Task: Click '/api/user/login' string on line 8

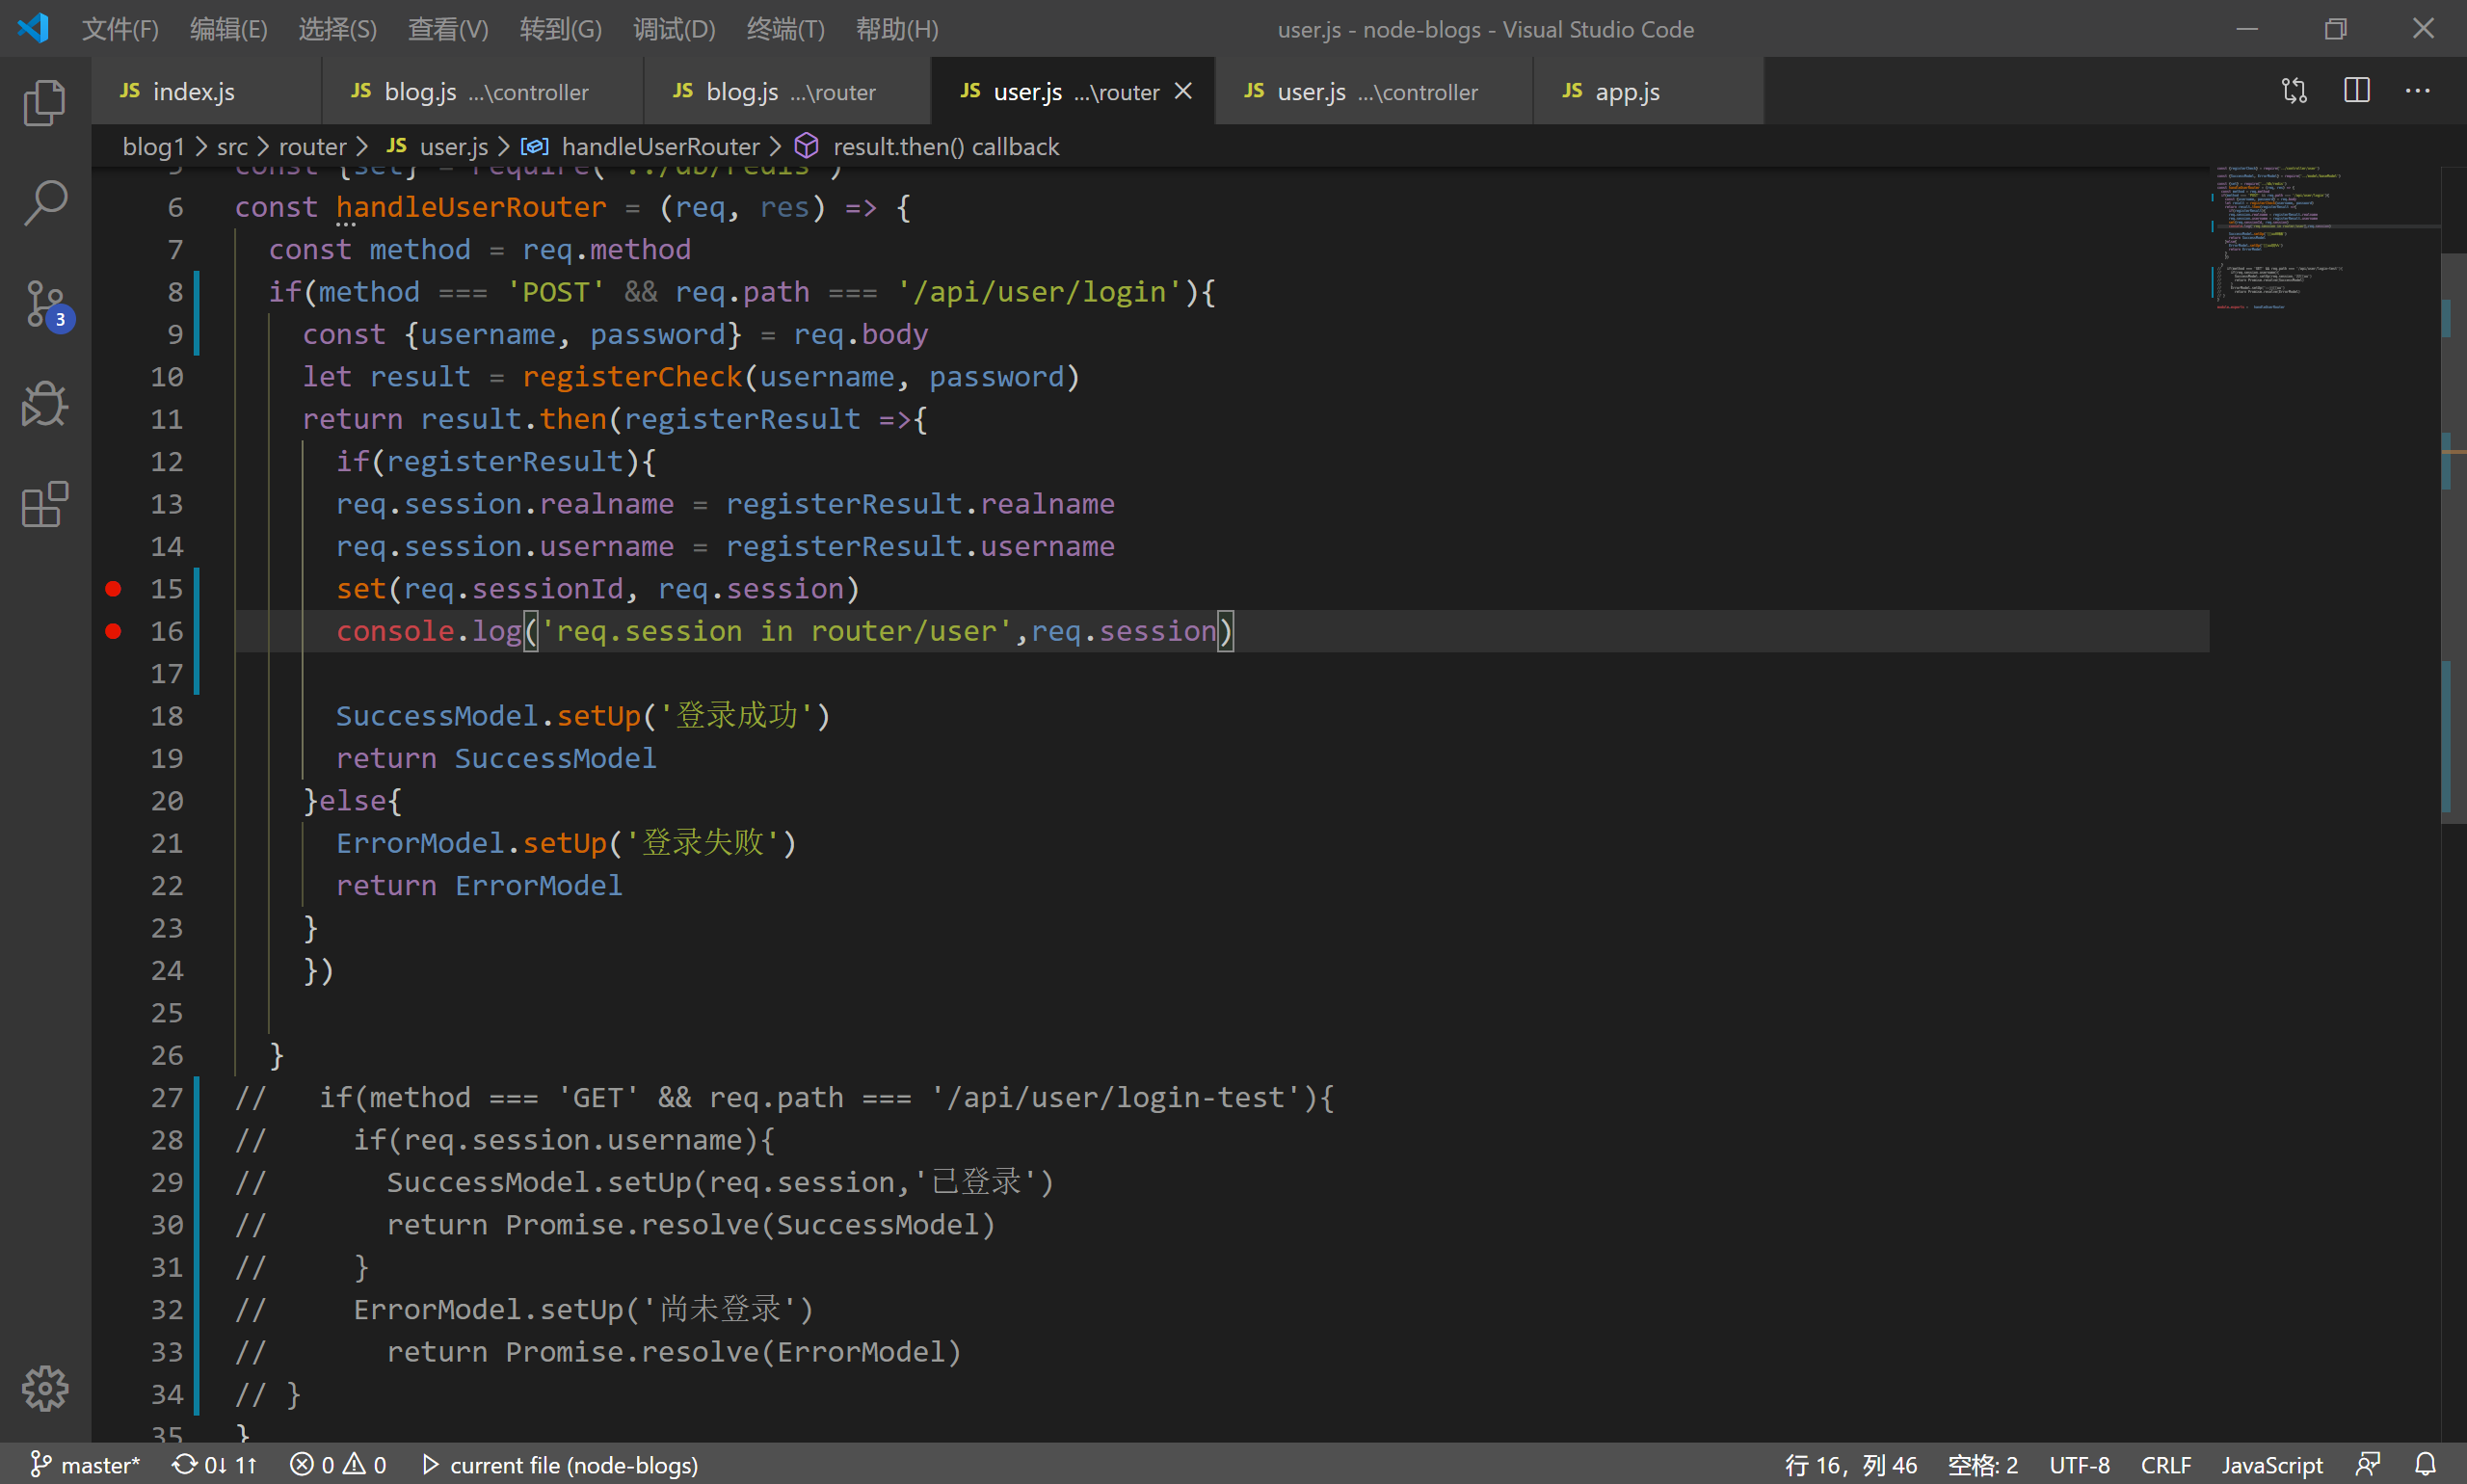Action: (1039, 292)
